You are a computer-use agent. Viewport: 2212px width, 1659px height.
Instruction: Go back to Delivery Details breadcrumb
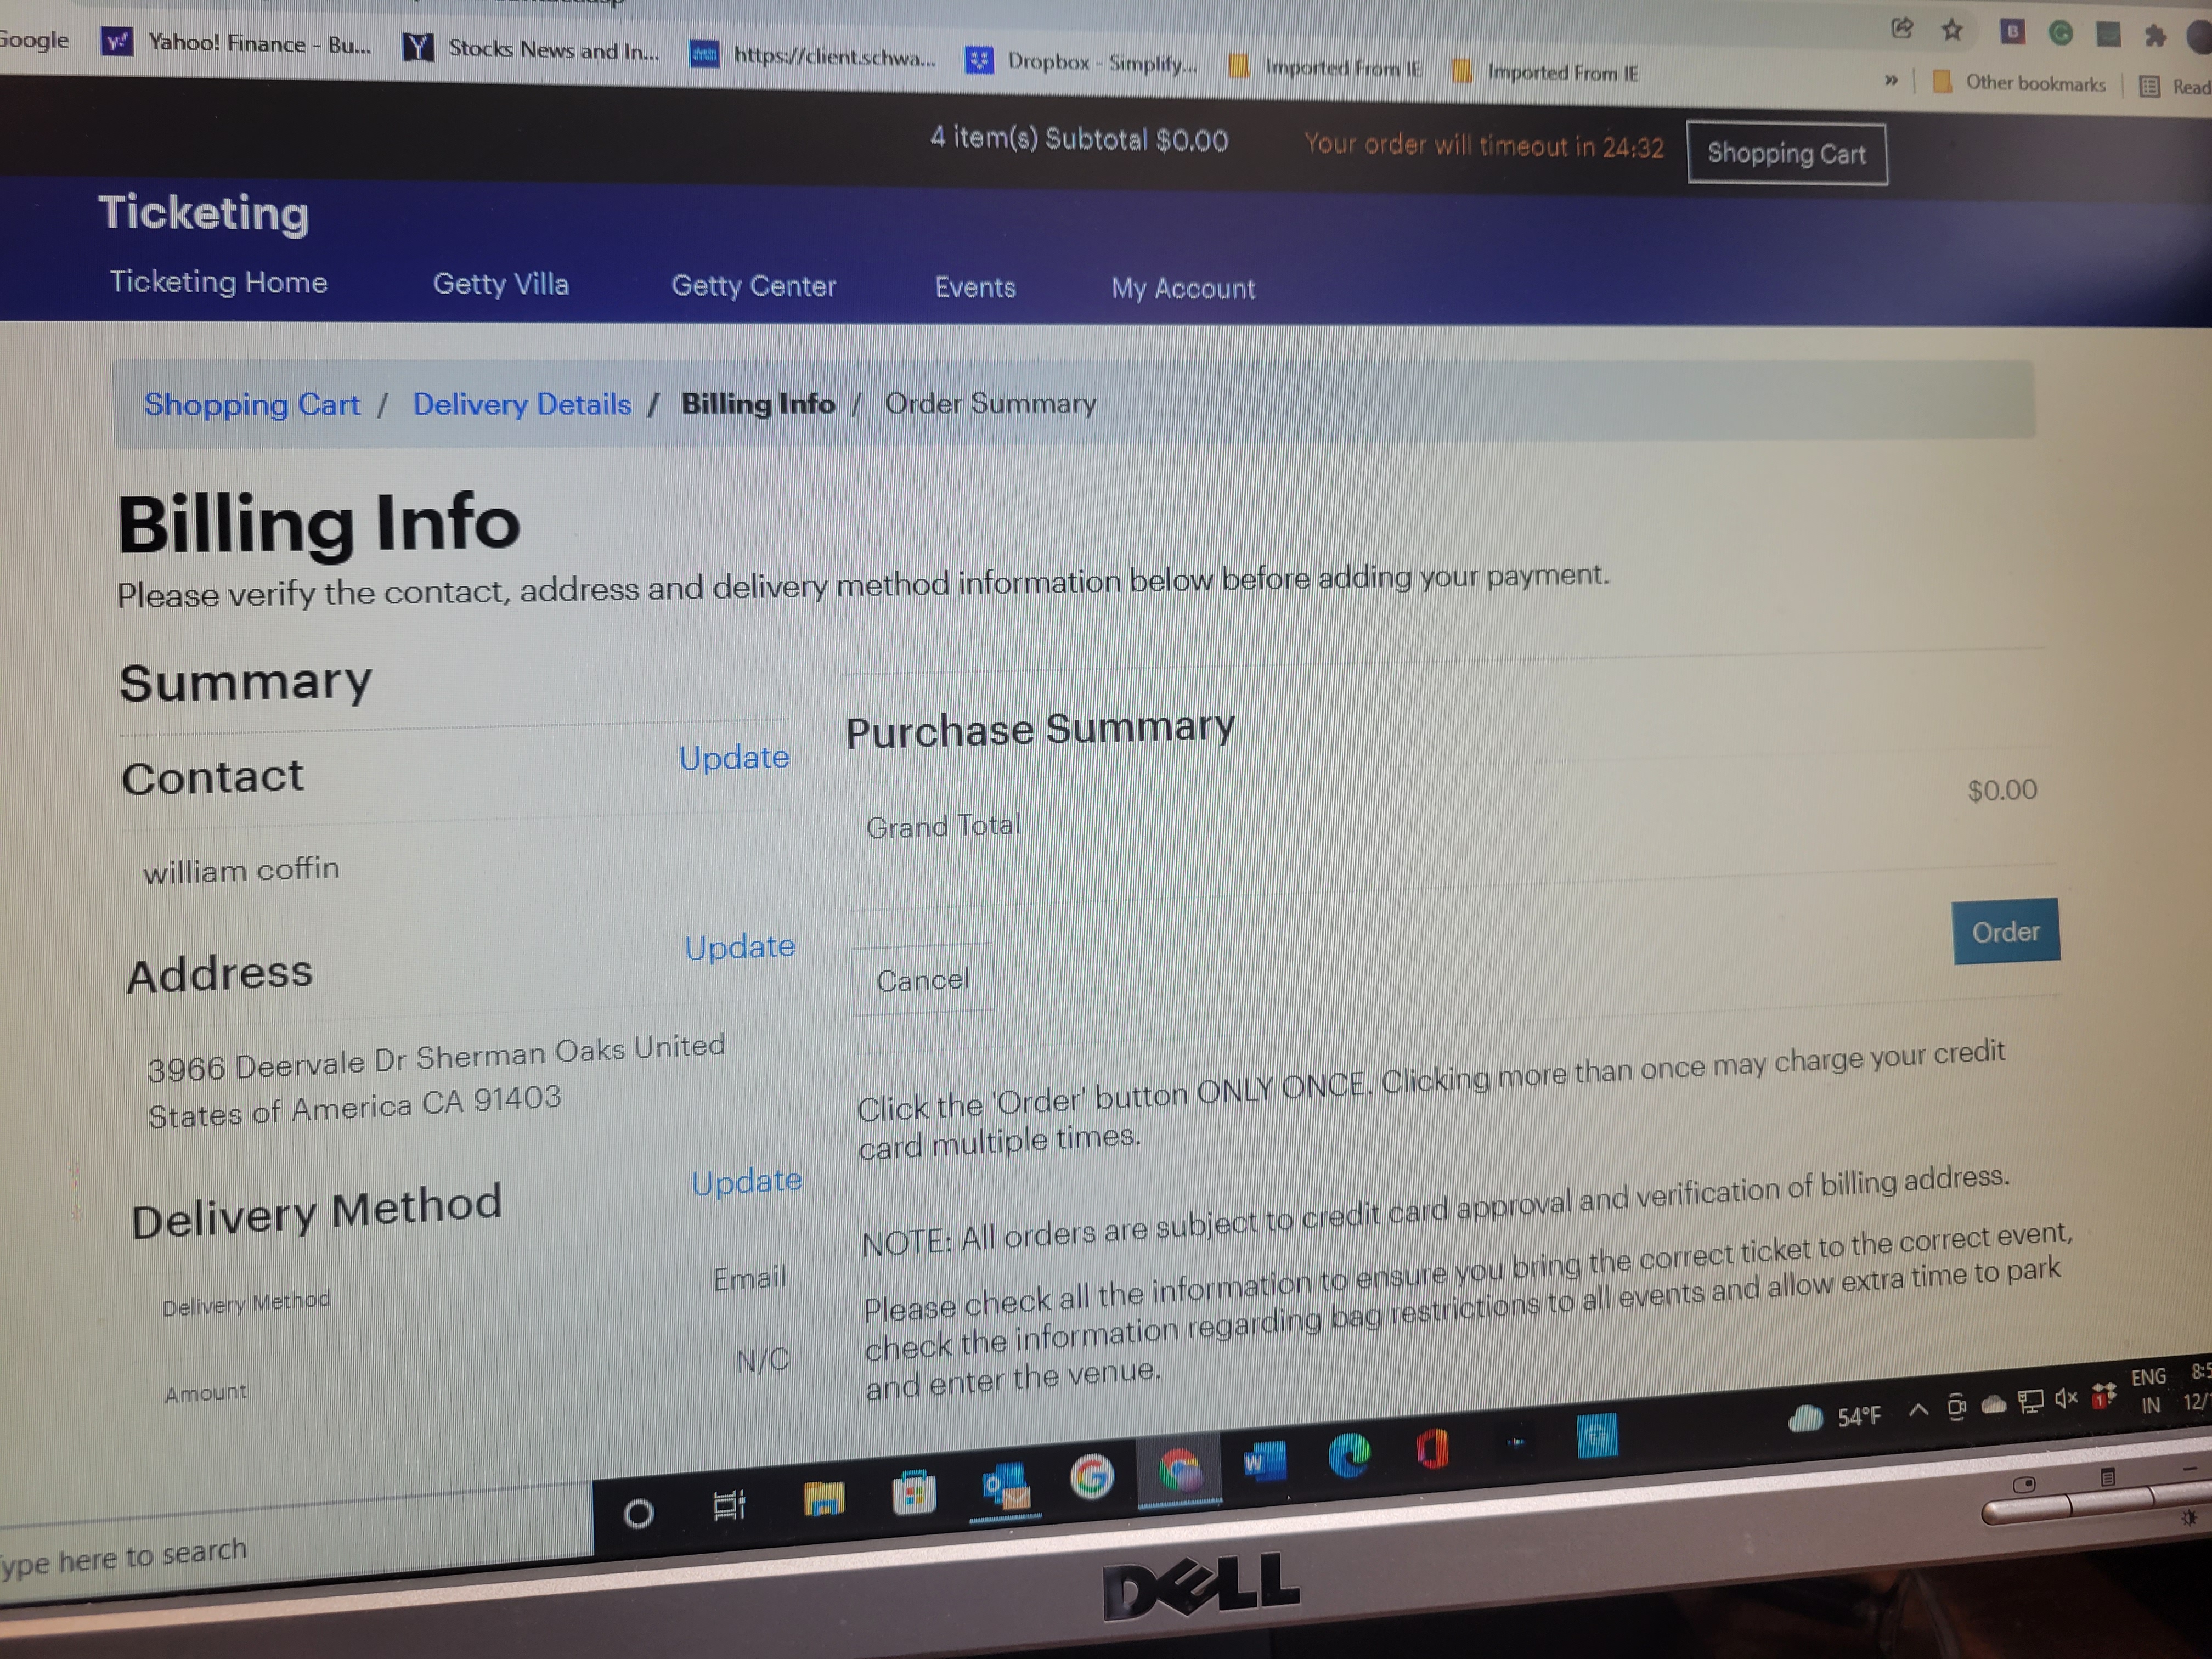pyautogui.click(x=522, y=404)
